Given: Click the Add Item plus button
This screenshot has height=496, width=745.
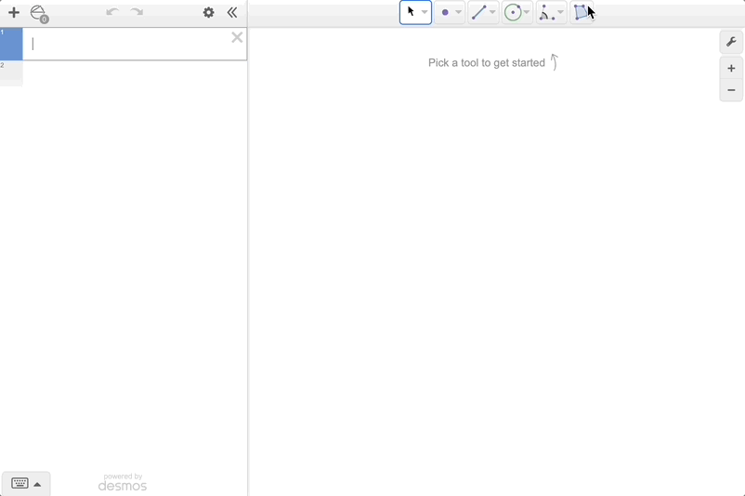Looking at the screenshot, I should coord(14,12).
